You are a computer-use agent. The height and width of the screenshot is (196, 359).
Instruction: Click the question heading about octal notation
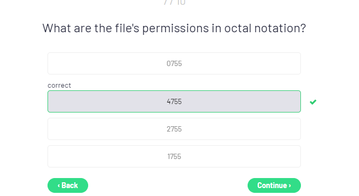click(174, 29)
